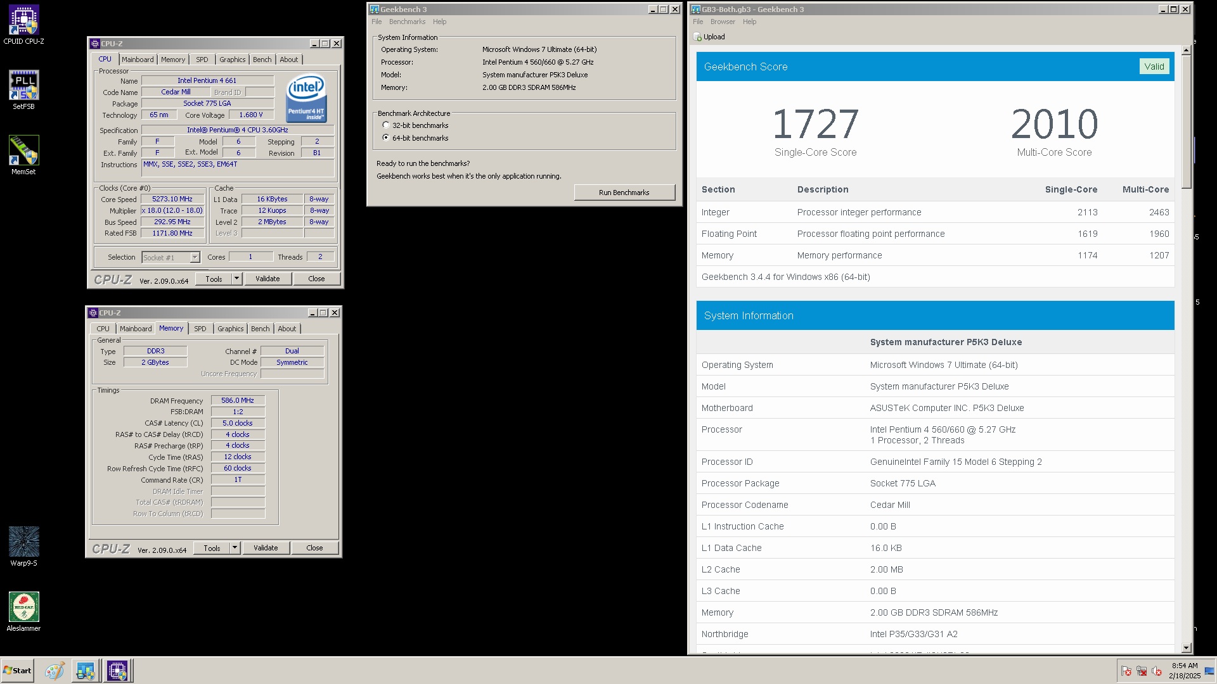Click the results scrollbar thumb
The width and height of the screenshot is (1217, 684).
pyautogui.click(x=1186, y=122)
